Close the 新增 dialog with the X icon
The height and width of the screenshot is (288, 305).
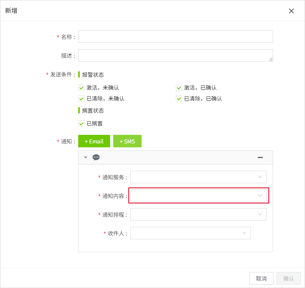coord(291,11)
